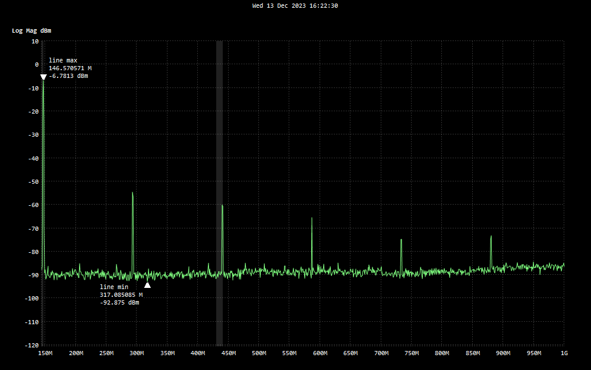
Task: Click the 1G x-axis tick label
Action: tap(564, 353)
